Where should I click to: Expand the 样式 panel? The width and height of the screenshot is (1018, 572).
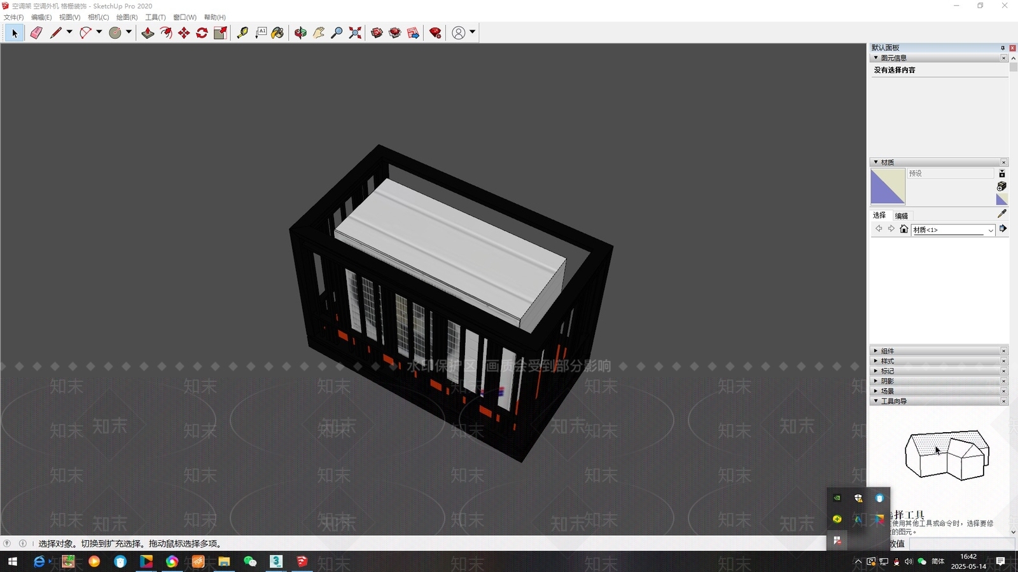875,361
